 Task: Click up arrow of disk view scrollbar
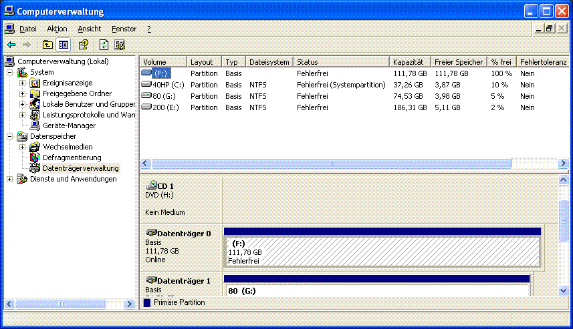point(563,180)
